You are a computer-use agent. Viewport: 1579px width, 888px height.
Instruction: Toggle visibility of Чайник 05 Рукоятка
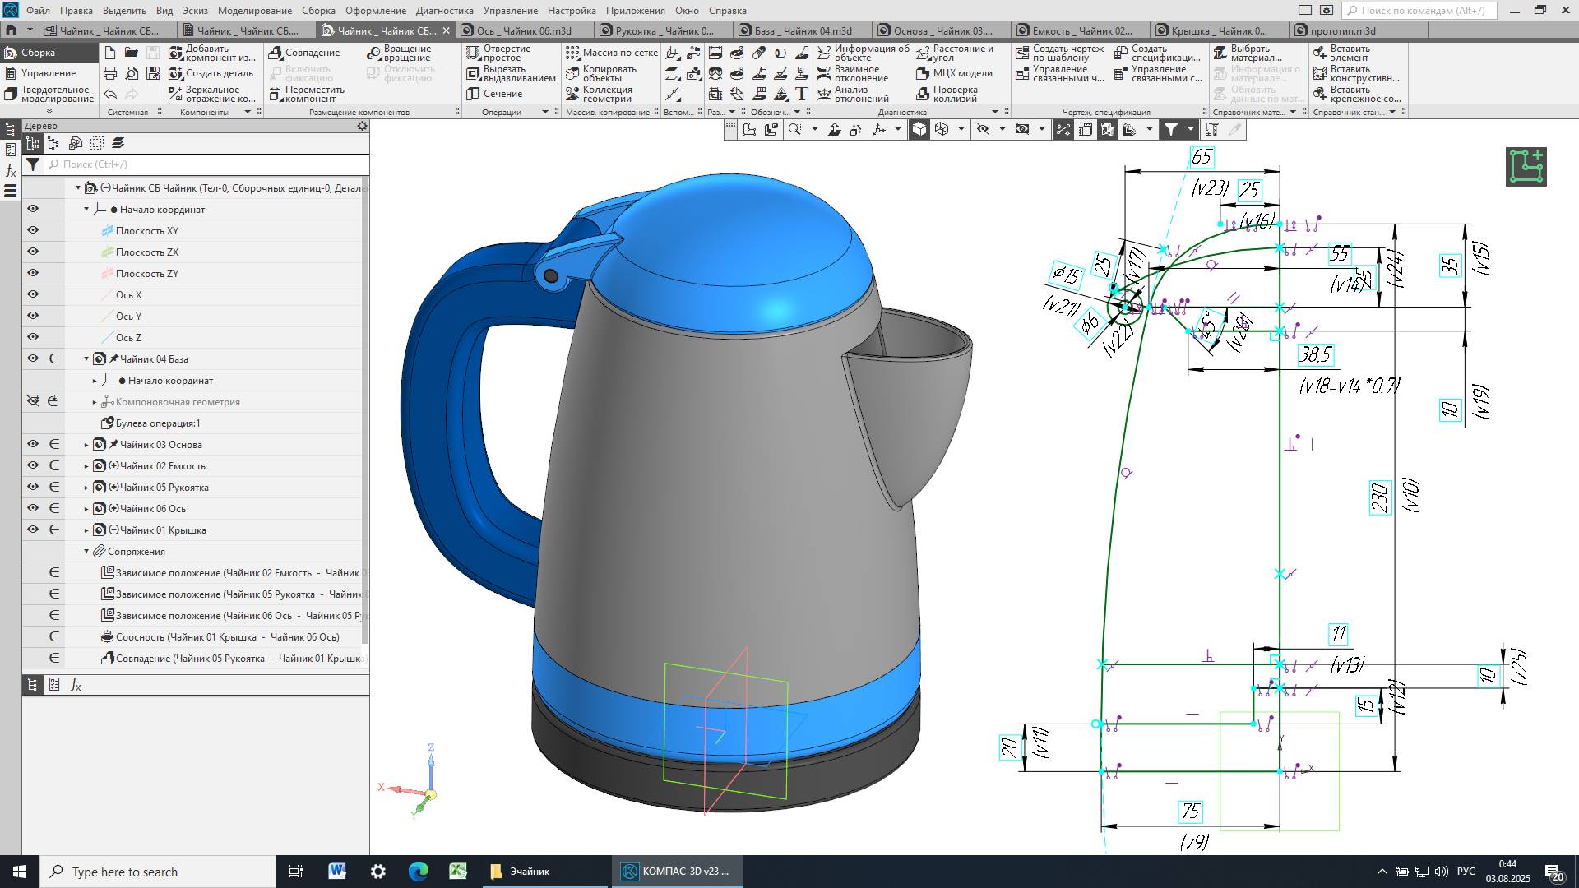pyautogui.click(x=33, y=488)
